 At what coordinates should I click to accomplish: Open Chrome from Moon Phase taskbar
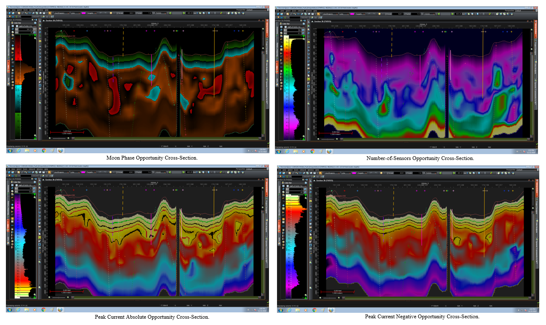[44, 151]
